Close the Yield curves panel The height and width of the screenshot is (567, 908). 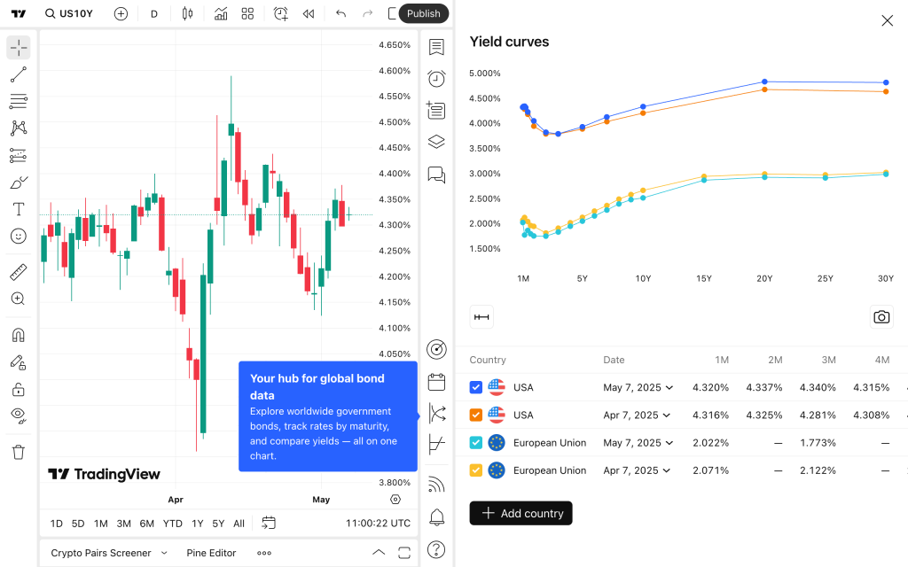(x=887, y=21)
